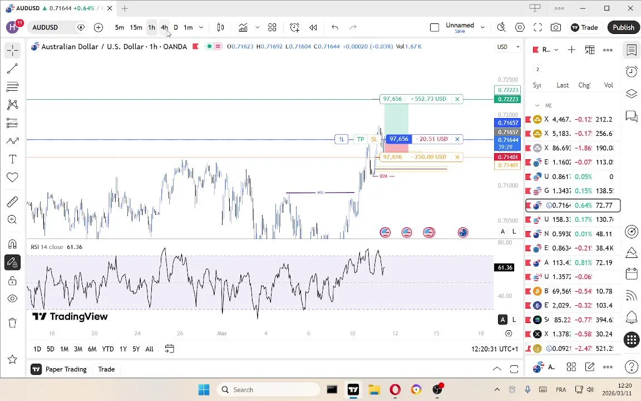Toggle auto scale A on price axis

point(502,232)
